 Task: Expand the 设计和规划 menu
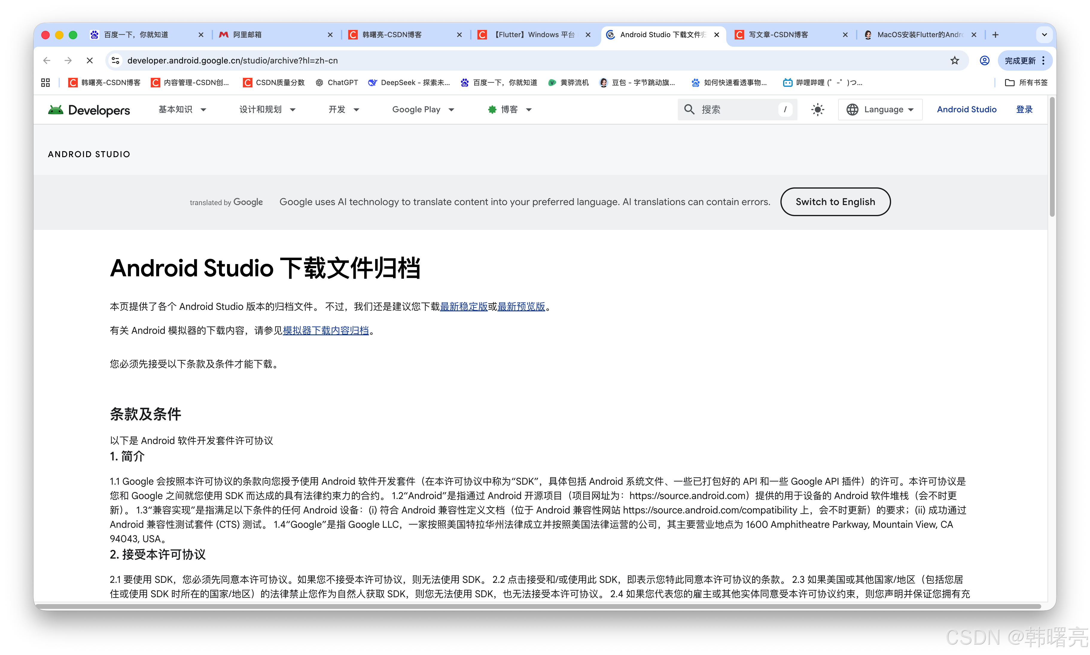coord(267,110)
